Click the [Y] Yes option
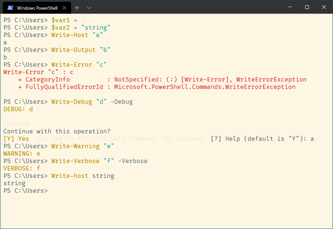The width and height of the screenshot is (333, 229). click(16, 139)
